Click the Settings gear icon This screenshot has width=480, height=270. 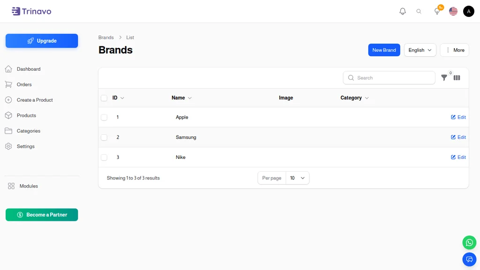click(8, 146)
